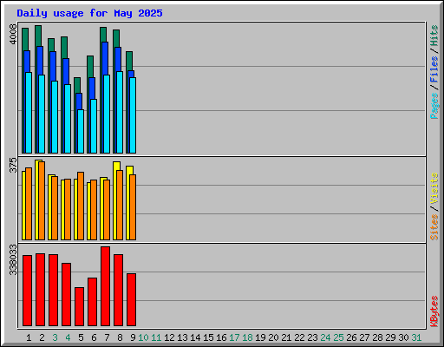This screenshot has height=347, width=444.
Task: Select day 1 on the x-axis
Action: (29, 337)
